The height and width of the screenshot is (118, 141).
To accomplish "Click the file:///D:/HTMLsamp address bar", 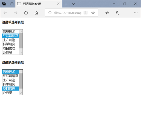I will coord(68,13).
